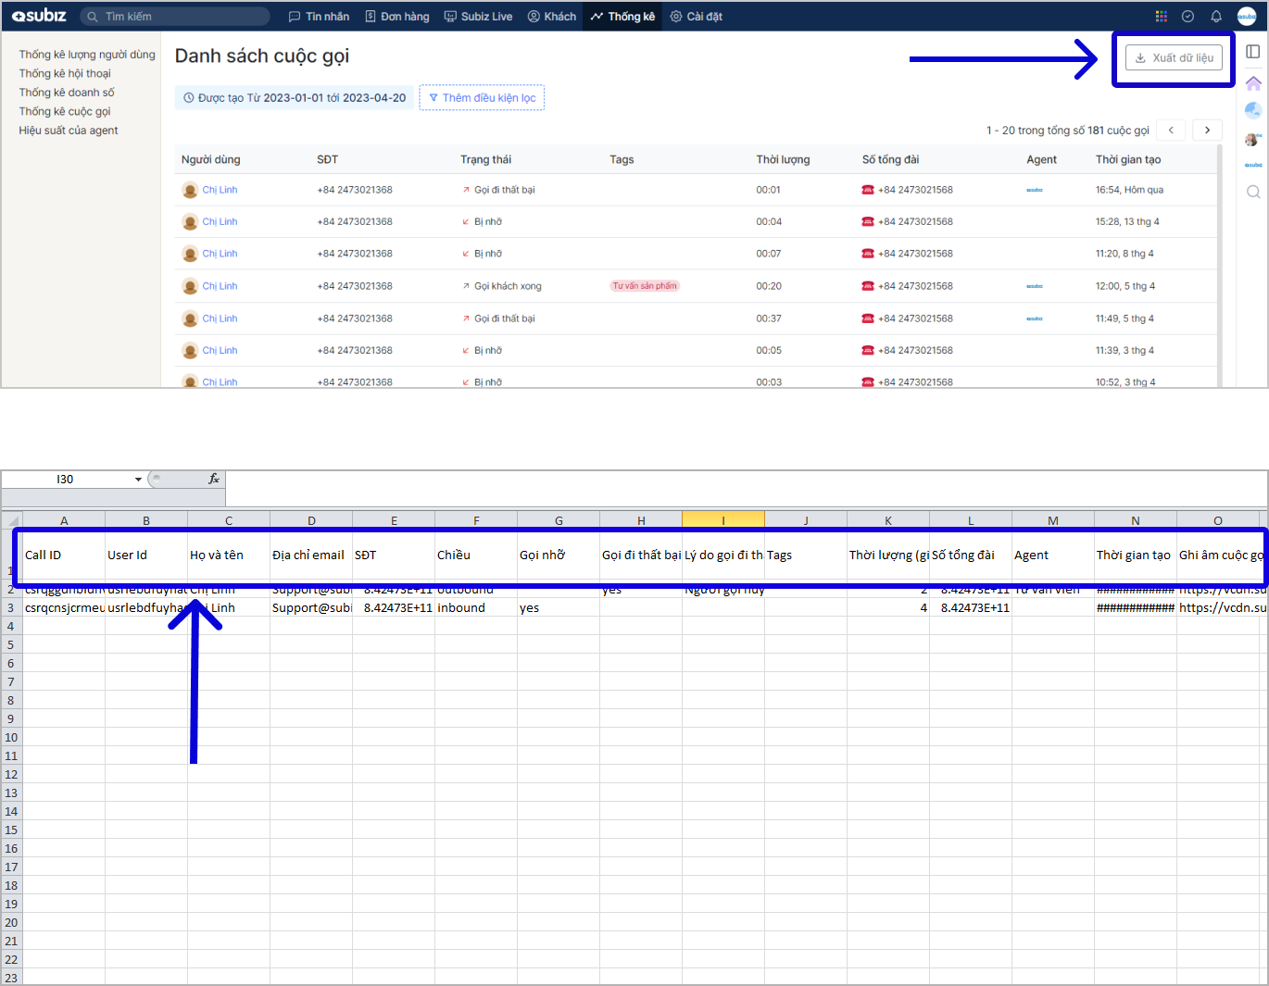The height and width of the screenshot is (986, 1269).
Task: Open the colorful apps grid icon
Action: tap(1161, 17)
